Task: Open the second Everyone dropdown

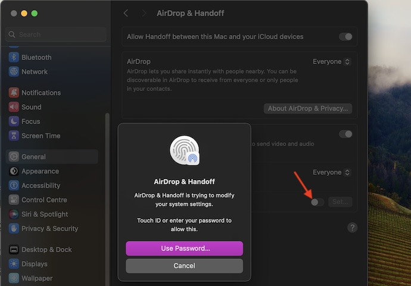Action: pos(331,172)
